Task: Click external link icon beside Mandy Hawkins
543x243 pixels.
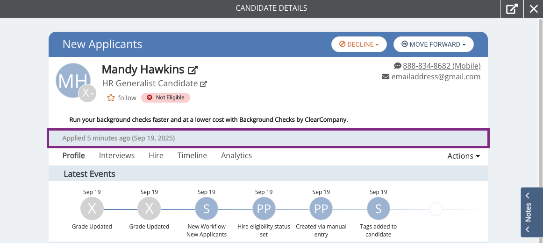Action: (x=193, y=70)
